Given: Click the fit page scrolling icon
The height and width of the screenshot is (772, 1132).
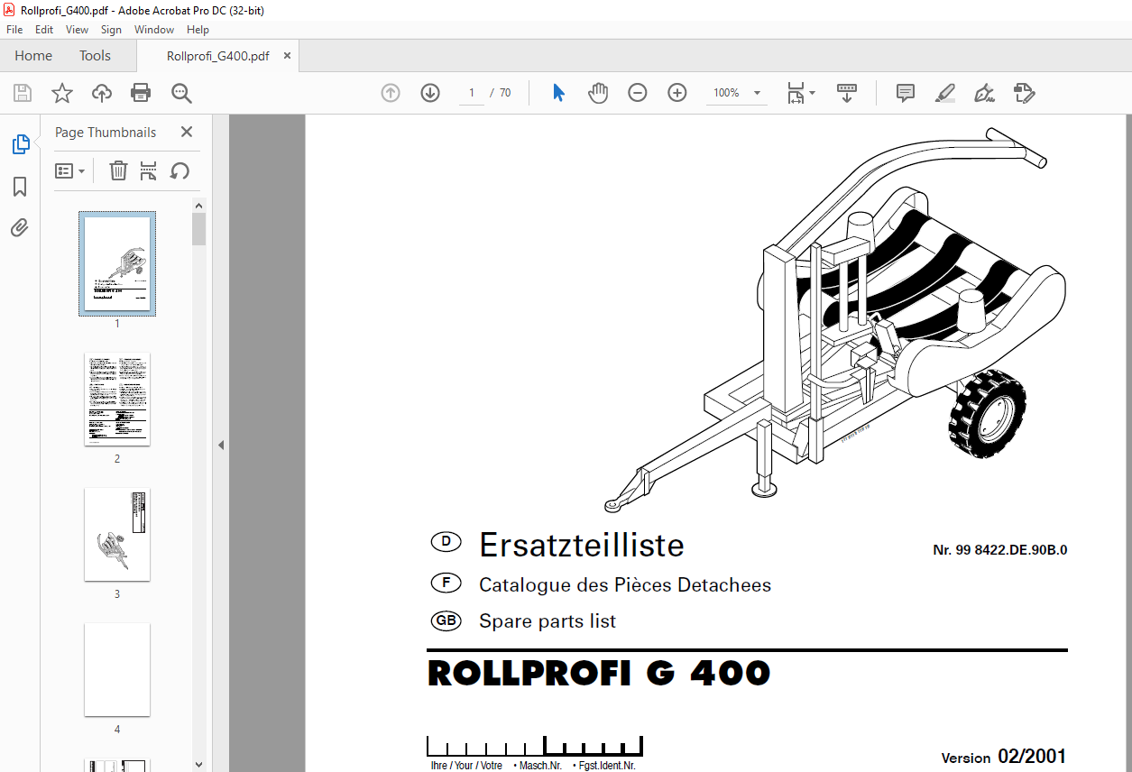Looking at the screenshot, I should click(x=796, y=93).
